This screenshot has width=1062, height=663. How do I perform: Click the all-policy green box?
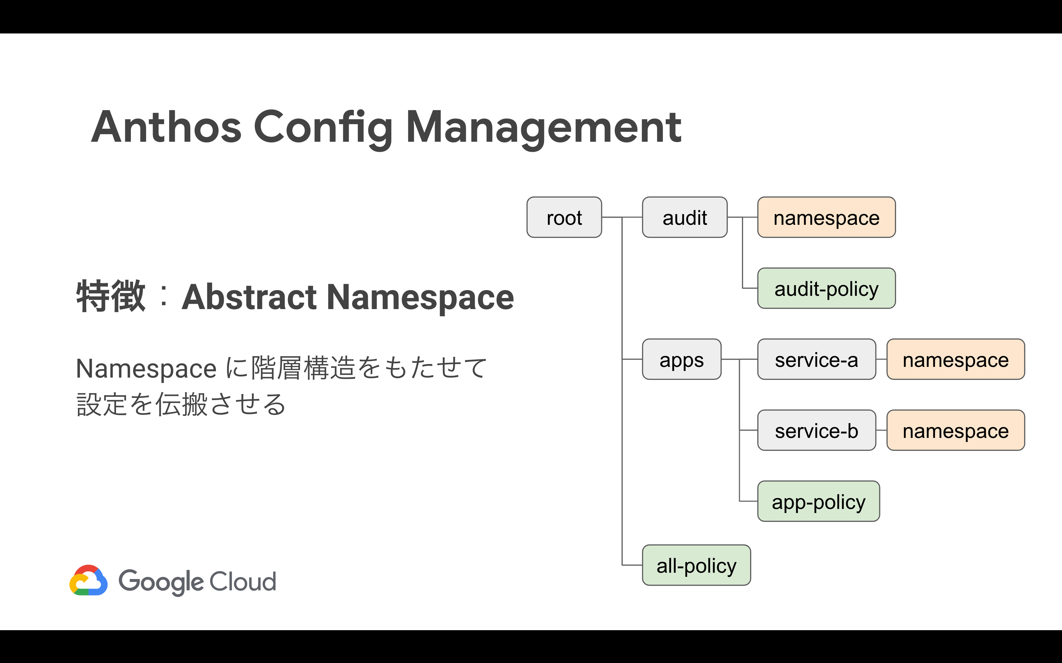click(x=696, y=566)
